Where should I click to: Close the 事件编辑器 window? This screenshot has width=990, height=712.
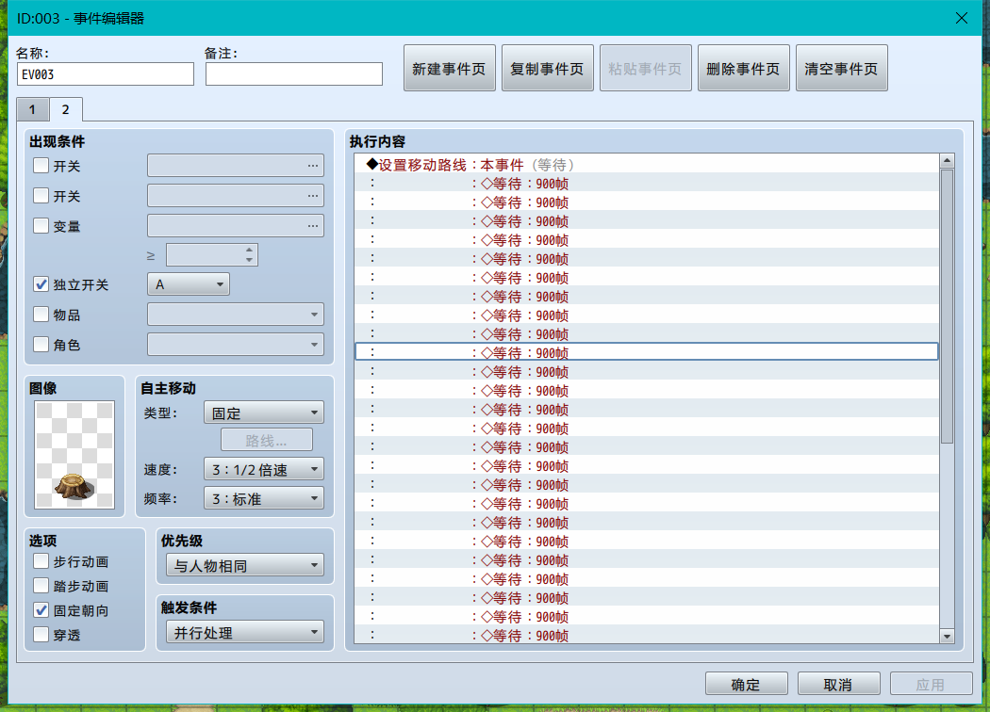point(962,18)
